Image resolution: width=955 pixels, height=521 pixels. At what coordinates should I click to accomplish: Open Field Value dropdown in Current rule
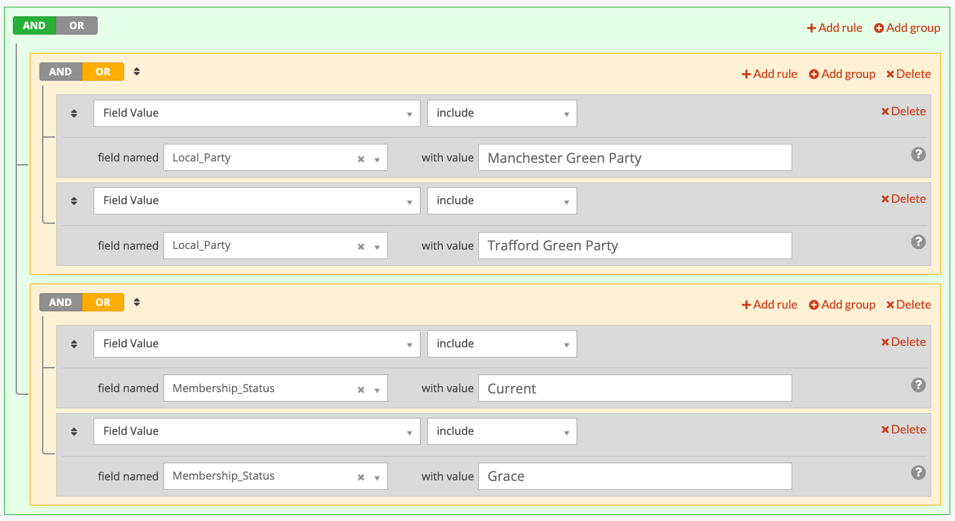tap(256, 344)
